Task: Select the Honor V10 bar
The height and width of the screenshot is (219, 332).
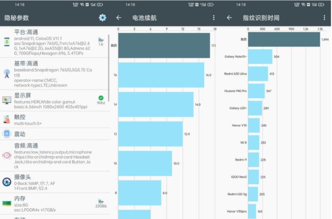Action: pos(254,125)
